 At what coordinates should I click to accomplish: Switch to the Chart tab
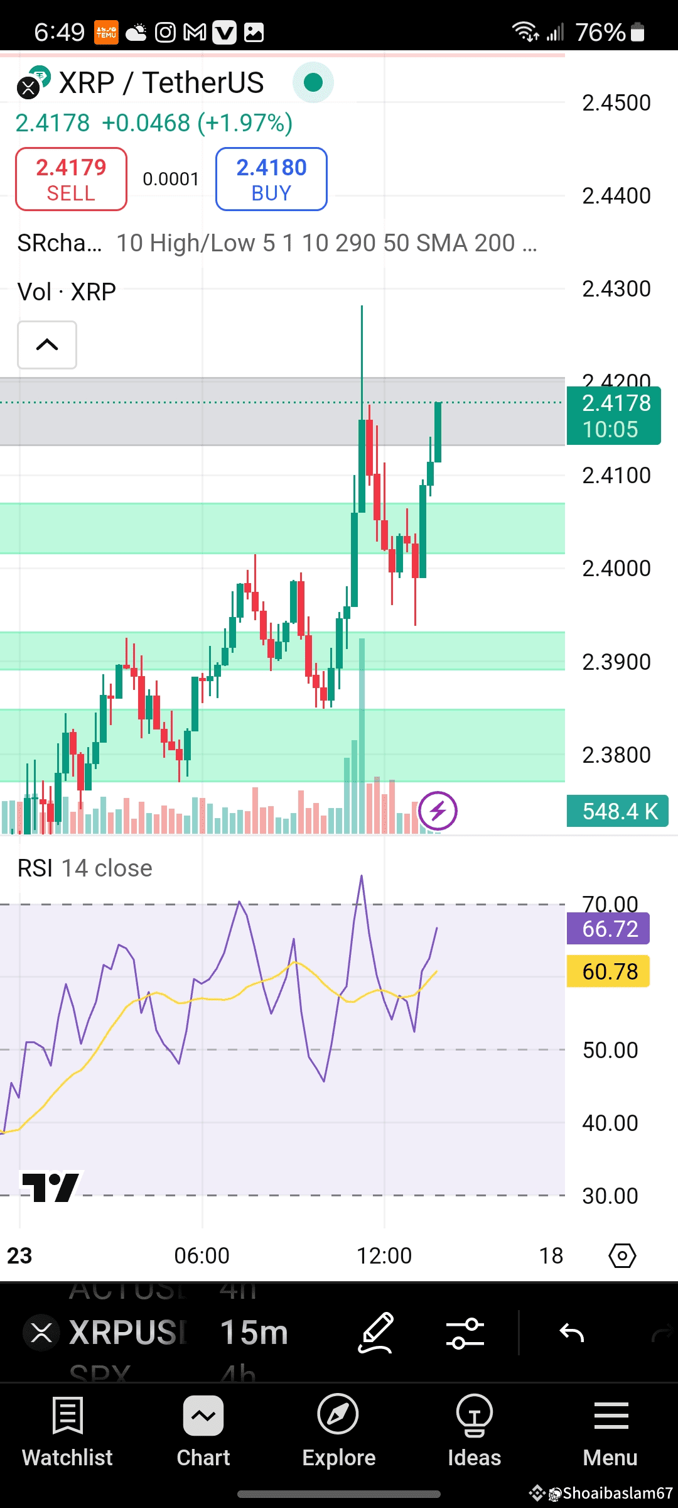[203, 1432]
